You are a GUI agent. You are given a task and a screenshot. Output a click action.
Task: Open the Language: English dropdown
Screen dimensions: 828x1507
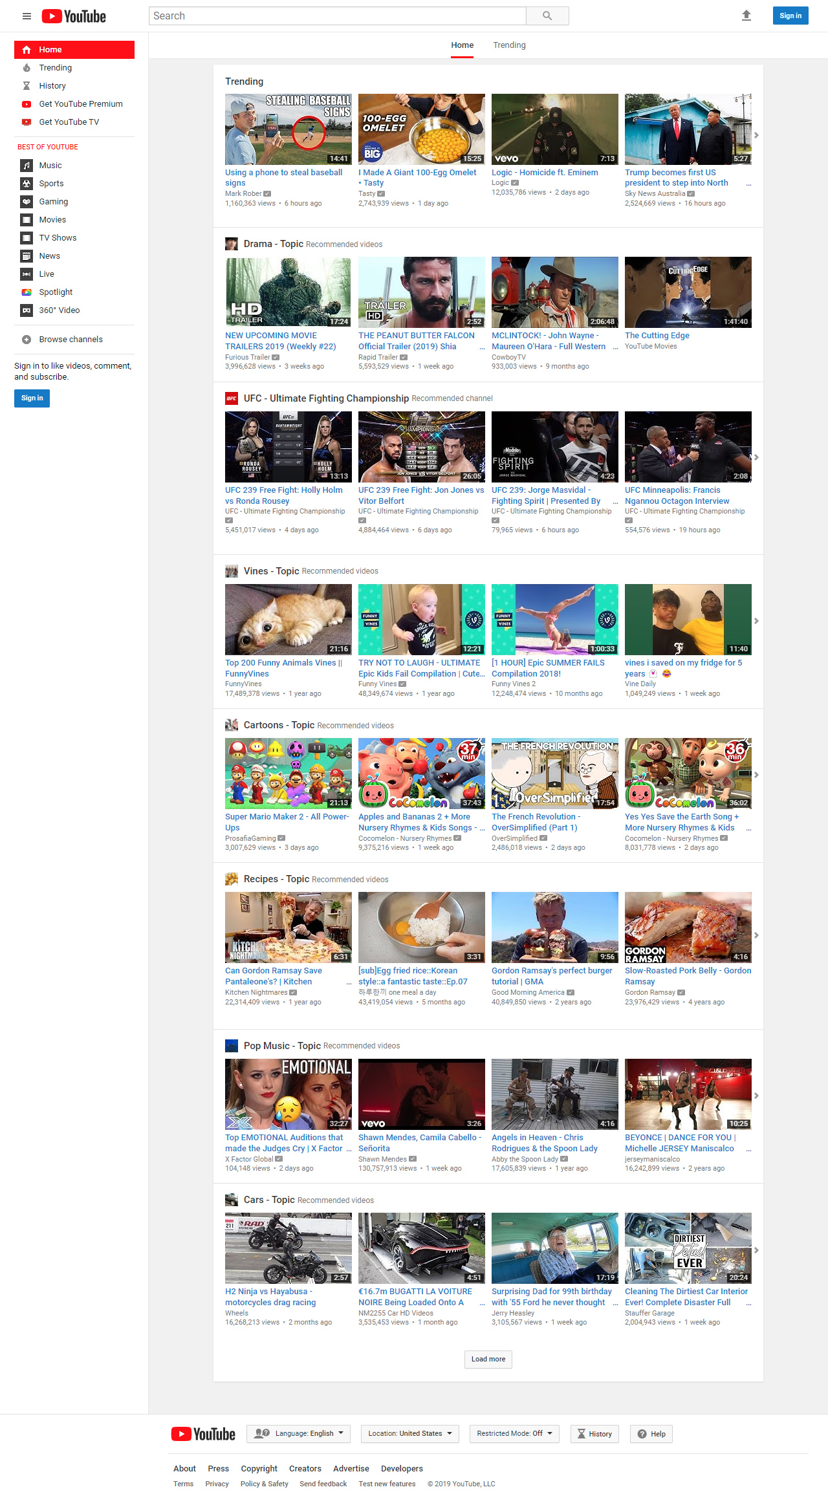[298, 1434]
